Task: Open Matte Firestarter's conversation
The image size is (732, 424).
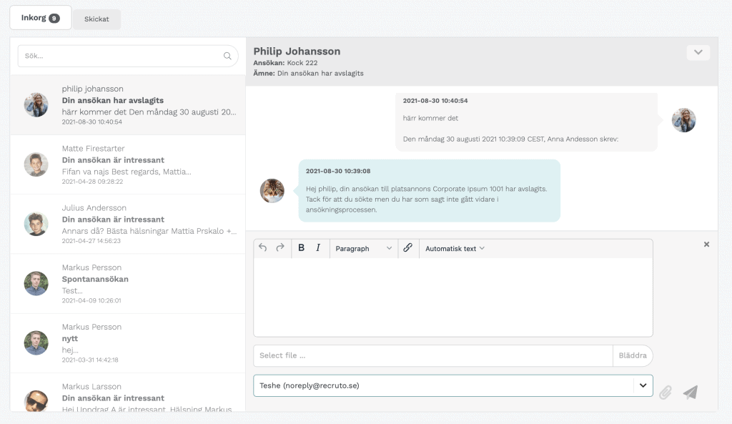Action: [x=128, y=164]
